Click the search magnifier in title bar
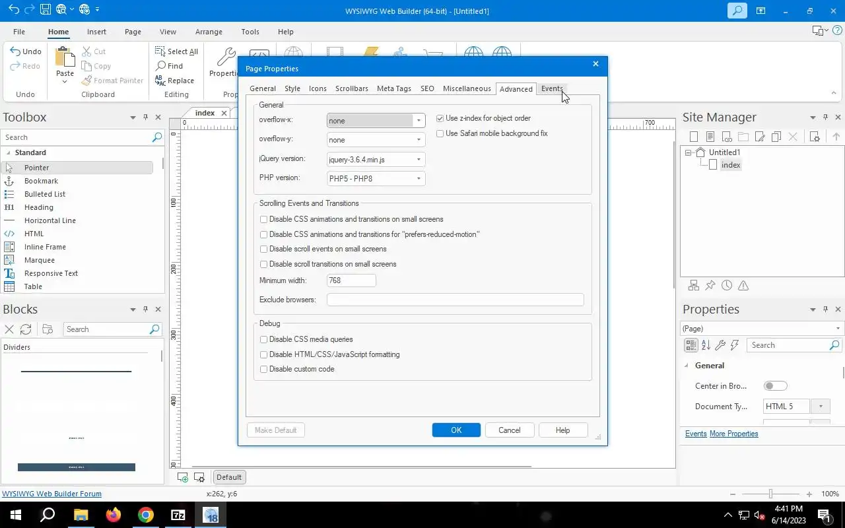 tap(737, 11)
